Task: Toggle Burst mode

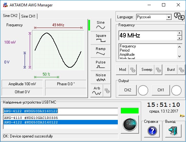Action: click(x=171, y=70)
